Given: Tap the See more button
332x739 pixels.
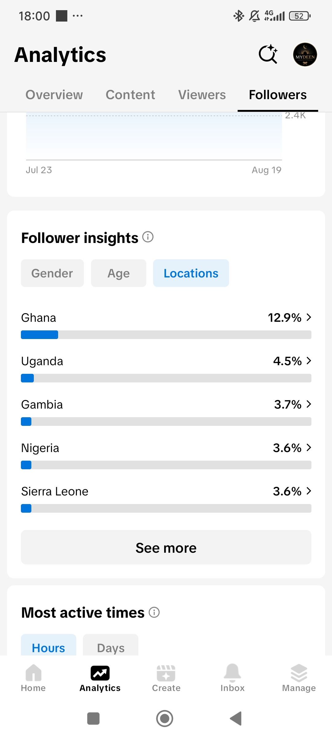Looking at the screenshot, I should pos(166,547).
